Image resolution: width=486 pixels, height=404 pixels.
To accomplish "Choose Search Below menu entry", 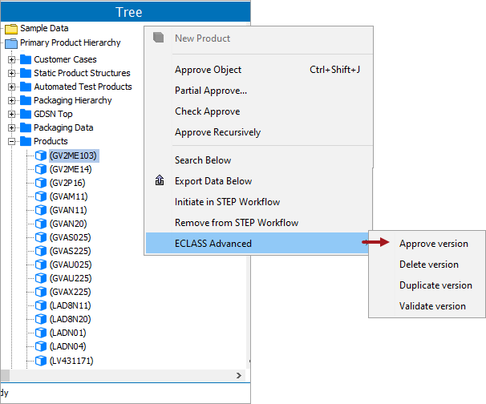I will point(258,160).
